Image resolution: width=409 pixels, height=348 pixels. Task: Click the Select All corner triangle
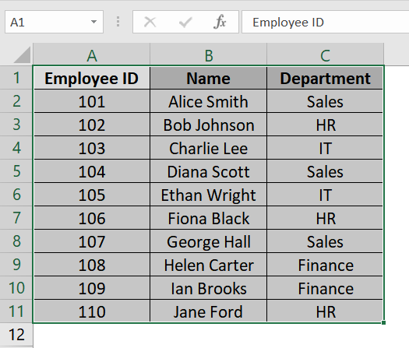tap(22, 54)
